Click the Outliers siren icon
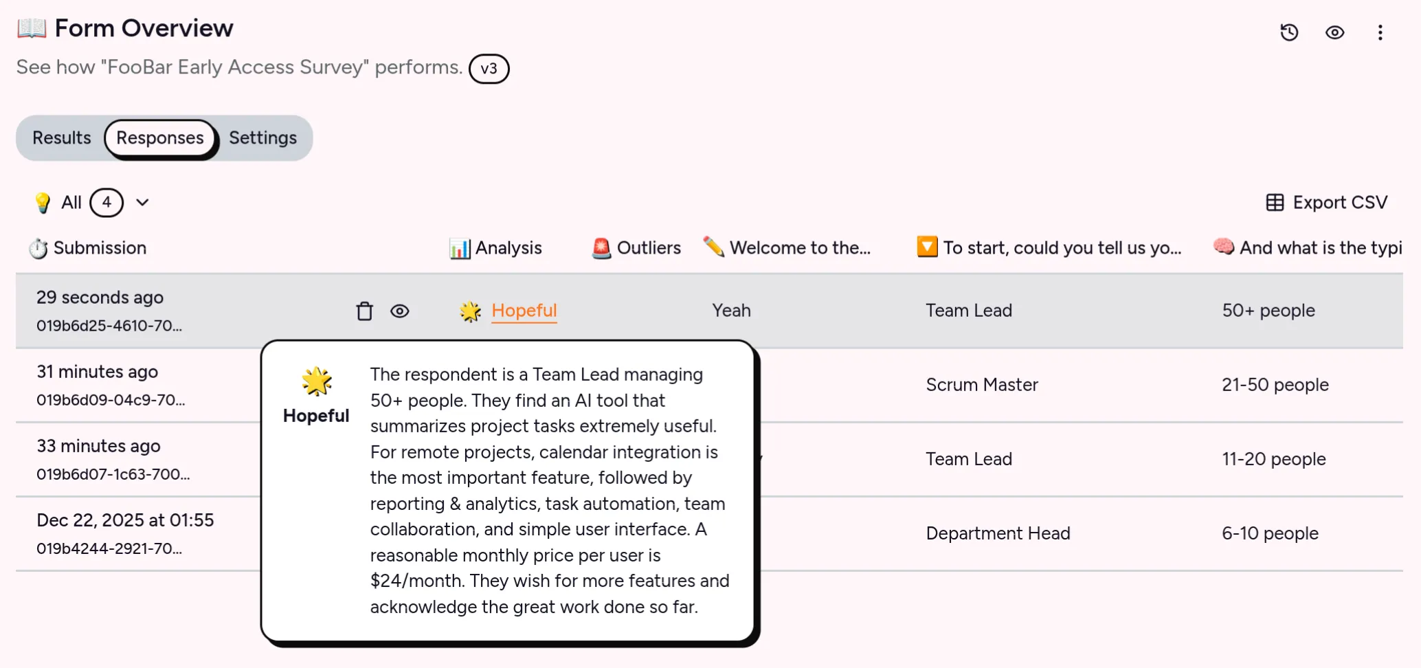This screenshot has width=1421, height=668. (x=601, y=248)
